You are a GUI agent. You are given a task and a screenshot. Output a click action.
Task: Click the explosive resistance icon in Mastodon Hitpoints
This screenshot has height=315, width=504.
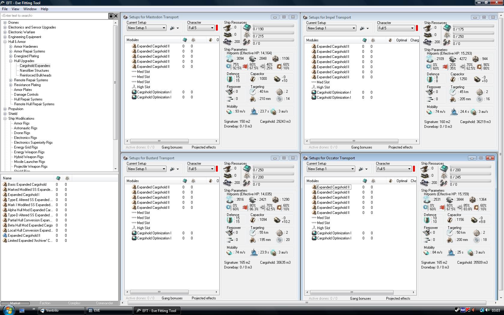[x=279, y=66]
